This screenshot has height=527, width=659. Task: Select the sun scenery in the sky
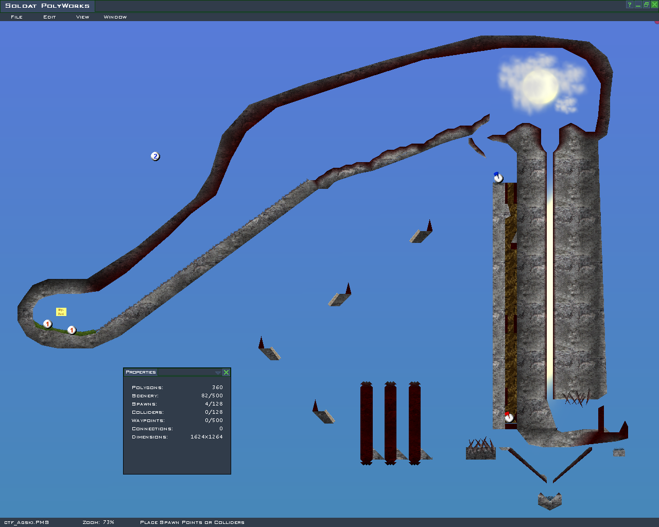click(x=540, y=86)
